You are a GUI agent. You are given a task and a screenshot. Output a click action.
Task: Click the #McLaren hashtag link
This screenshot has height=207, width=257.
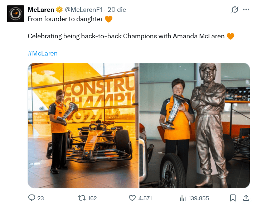[x=43, y=53]
